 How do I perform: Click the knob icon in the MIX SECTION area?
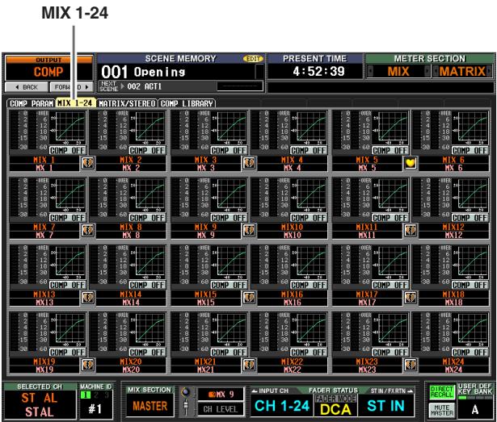pyautogui.click(x=186, y=393)
